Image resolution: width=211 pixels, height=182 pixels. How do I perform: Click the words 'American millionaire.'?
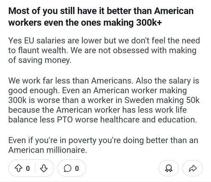pyautogui.click(x=48, y=150)
